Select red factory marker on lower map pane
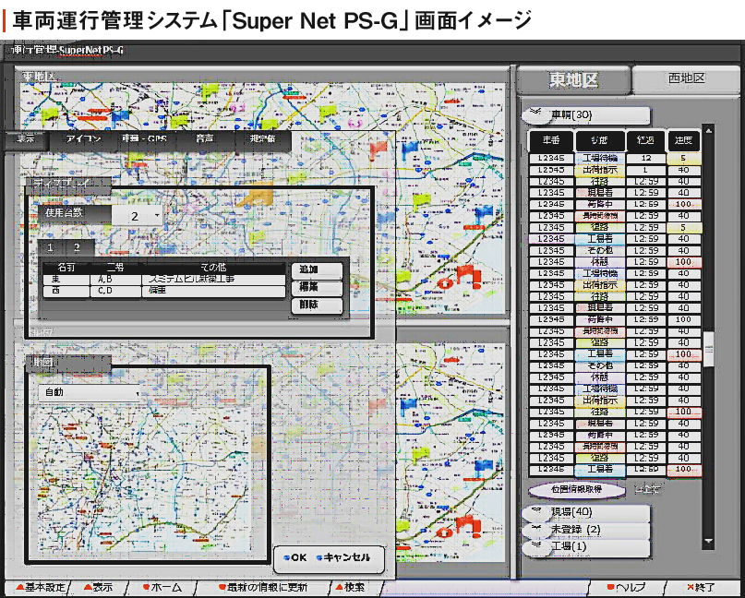Viewport: 745px width, 598px height. [467, 525]
